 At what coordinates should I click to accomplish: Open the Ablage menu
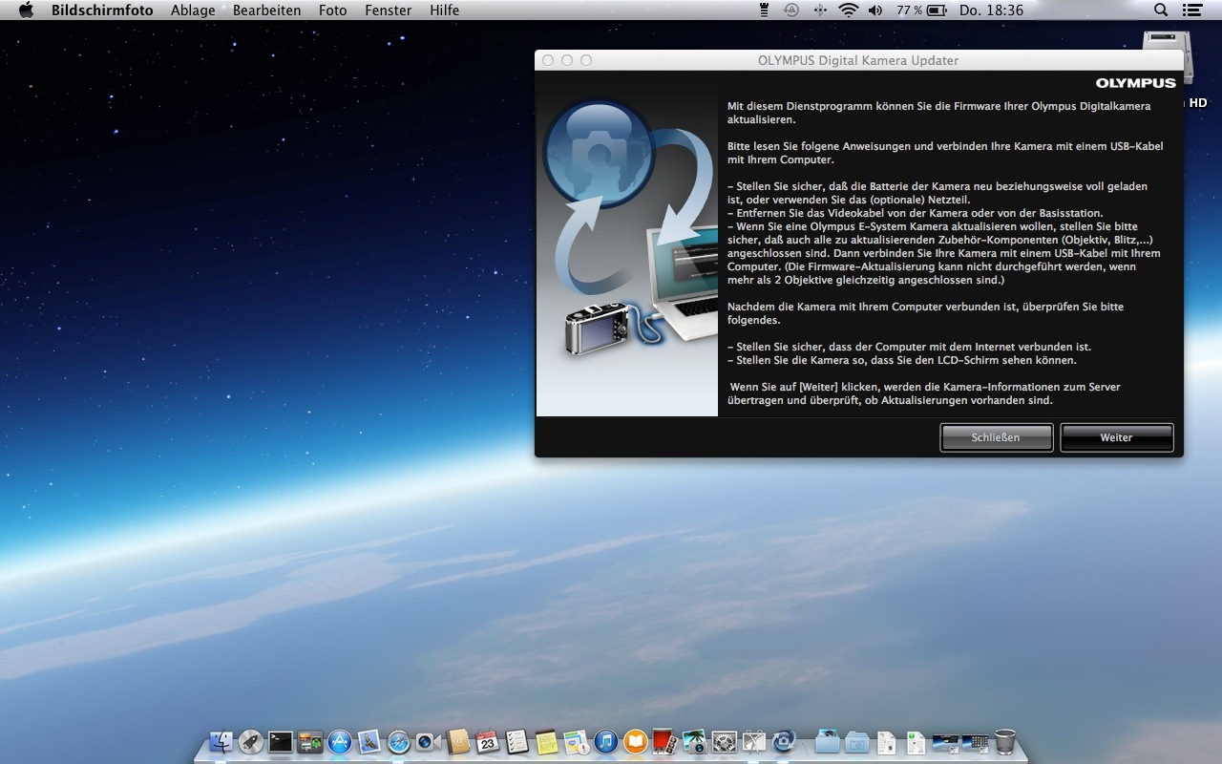tap(193, 11)
